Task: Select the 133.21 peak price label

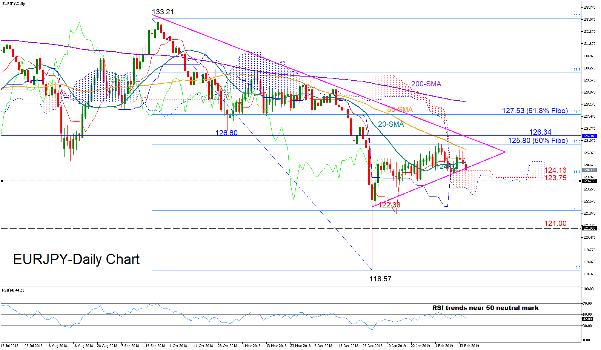Action: (163, 12)
